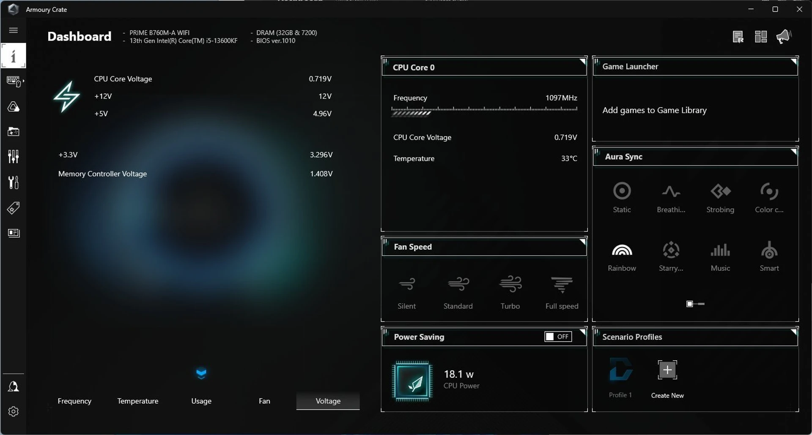The height and width of the screenshot is (435, 812).
Task: Select Static lighting effect
Action: tap(622, 197)
